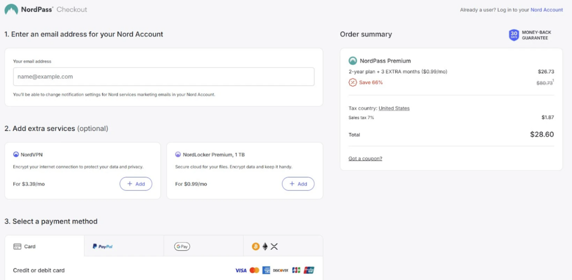Image resolution: width=572 pixels, height=280 pixels.
Task: Click the 'For $0.99/mo' NordLocker price
Action: 191,184
